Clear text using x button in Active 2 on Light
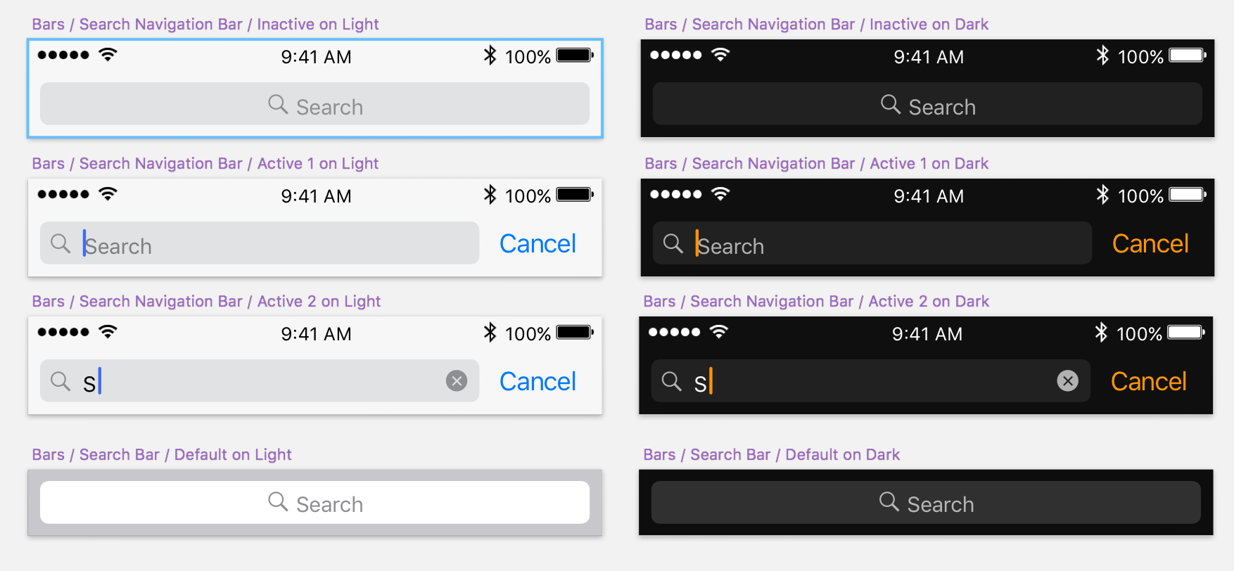 tap(457, 380)
